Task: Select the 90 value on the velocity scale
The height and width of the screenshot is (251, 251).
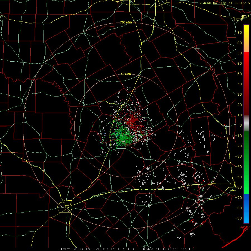Action: (x=240, y=33)
